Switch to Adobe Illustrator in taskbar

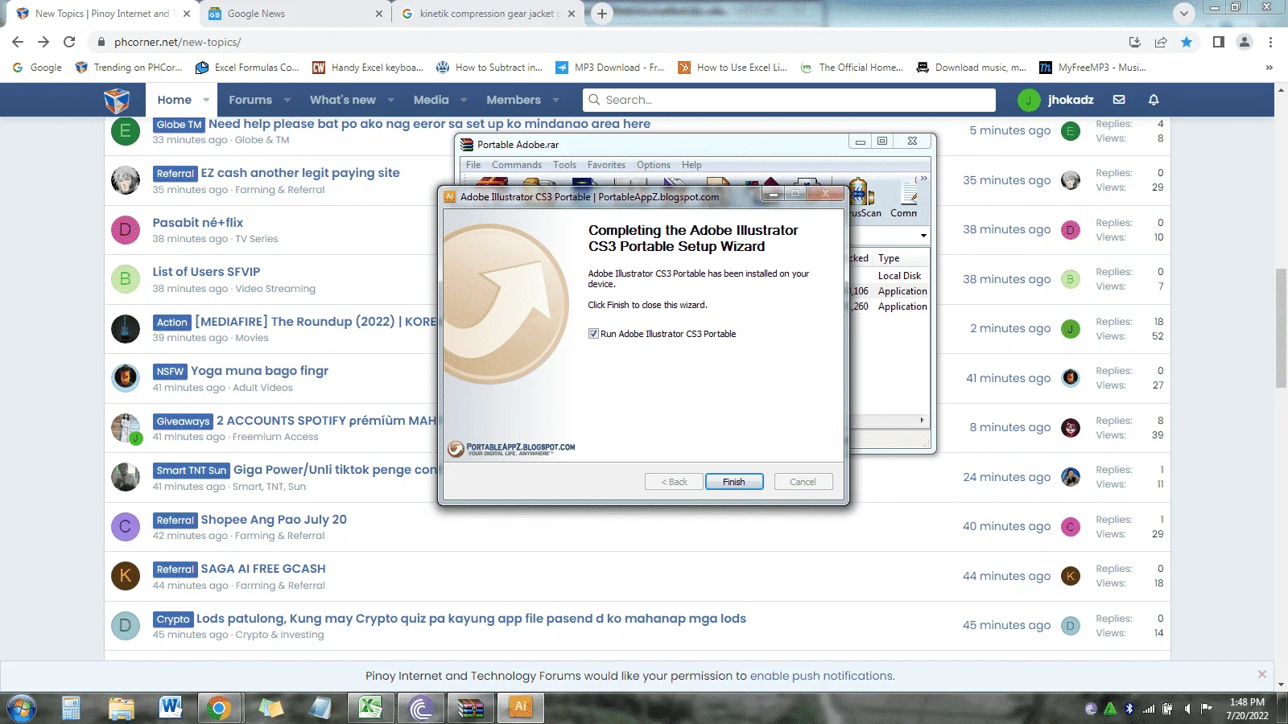[x=521, y=708]
